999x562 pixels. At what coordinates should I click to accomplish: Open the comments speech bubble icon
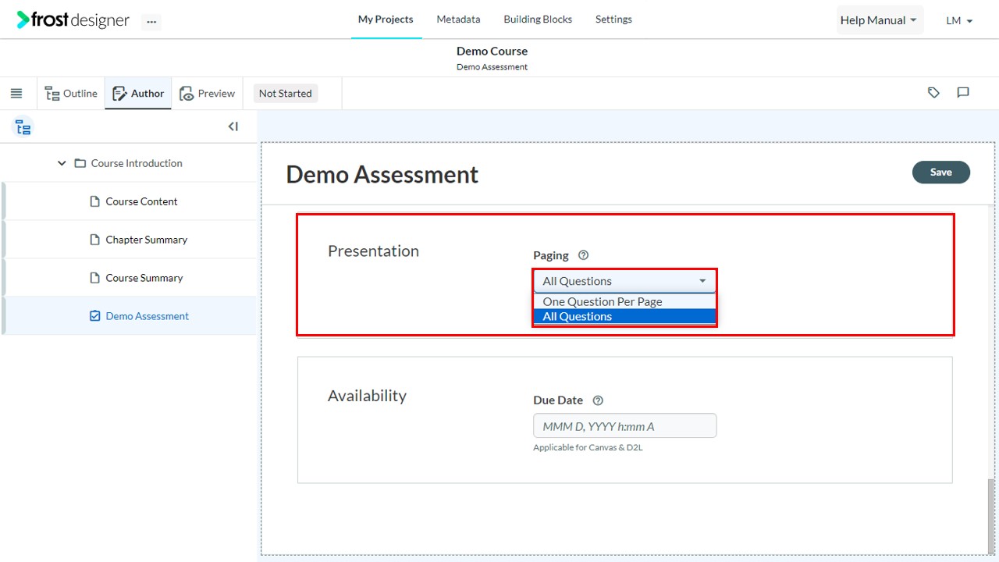point(963,93)
